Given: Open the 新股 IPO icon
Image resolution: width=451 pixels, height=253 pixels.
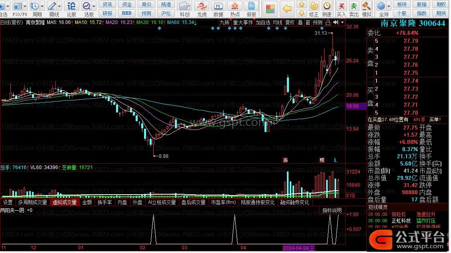Looking at the screenshot, I should coord(251,6).
